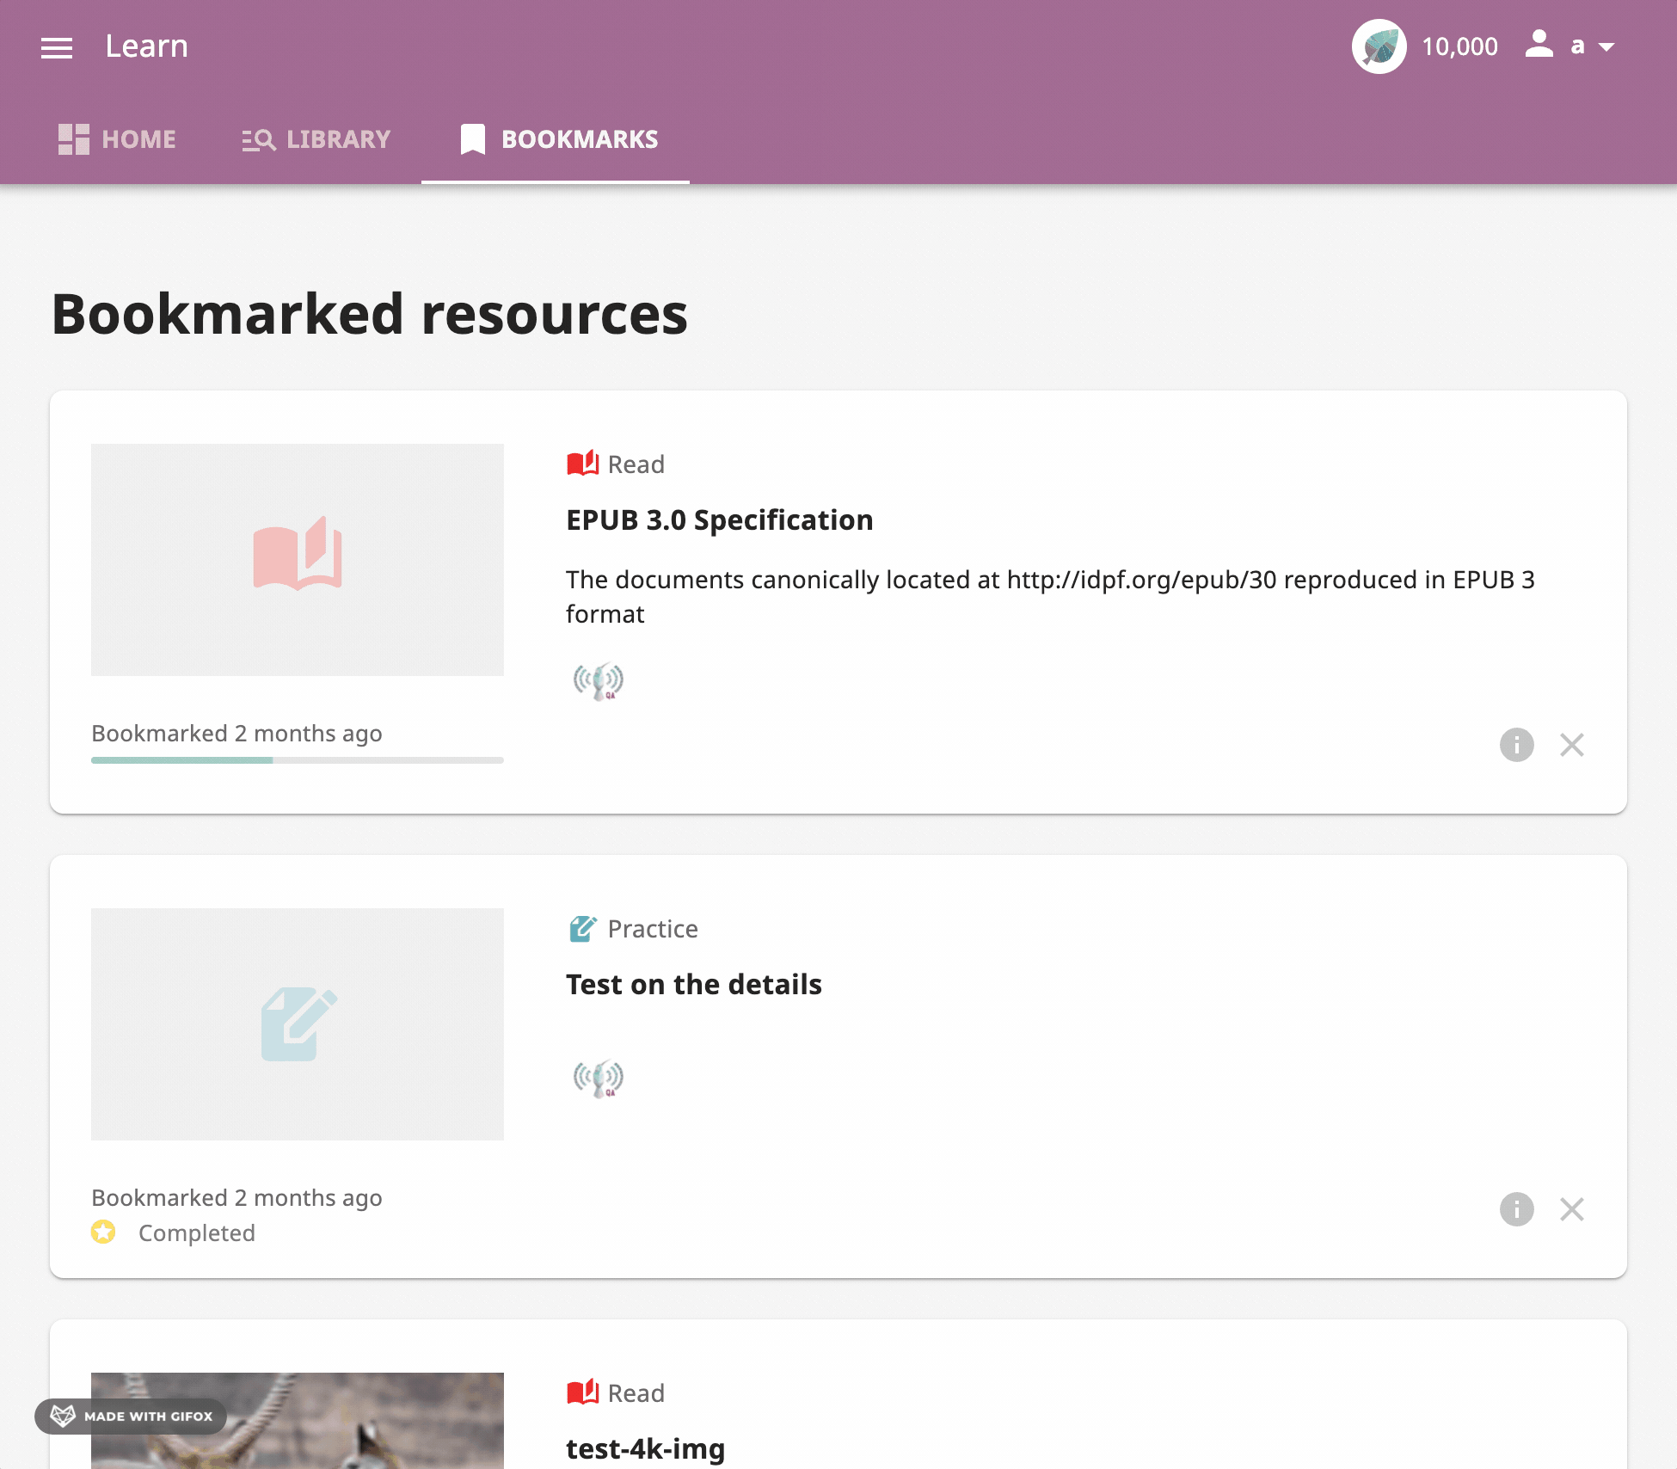Click the Completed star badge

pyautogui.click(x=103, y=1232)
